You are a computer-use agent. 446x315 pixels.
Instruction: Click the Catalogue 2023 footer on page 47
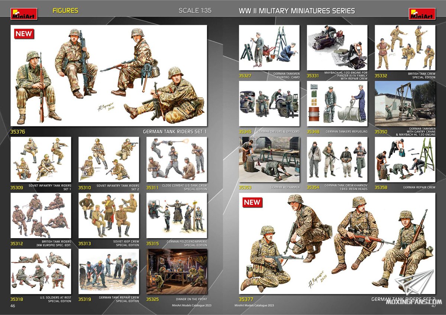click(x=254, y=305)
